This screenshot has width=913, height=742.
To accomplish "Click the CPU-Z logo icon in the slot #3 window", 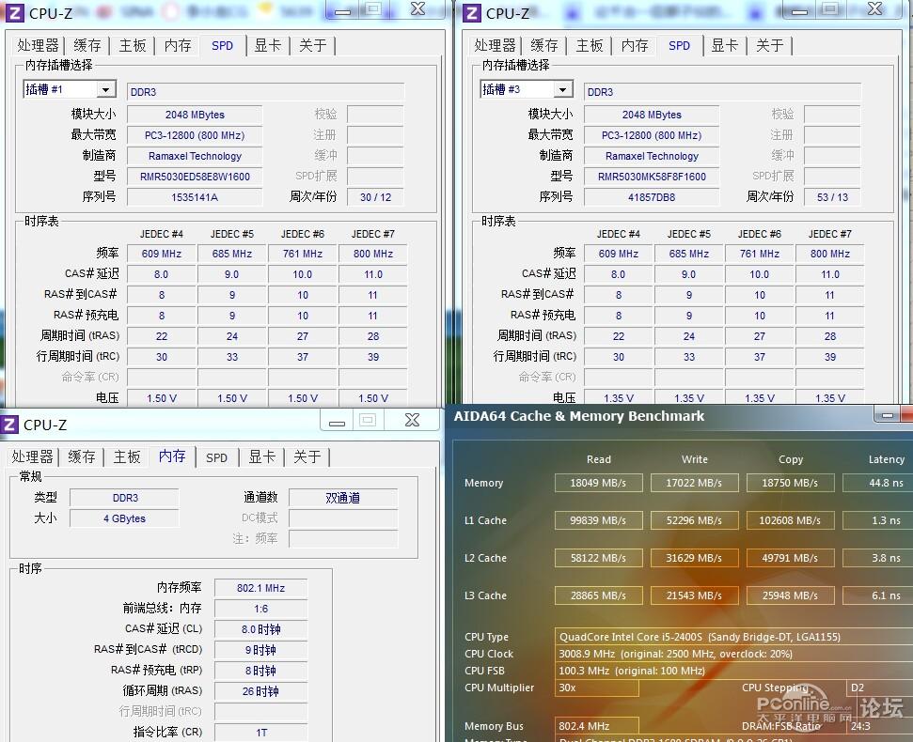I will pyautogui.click(x=472, y=13).
